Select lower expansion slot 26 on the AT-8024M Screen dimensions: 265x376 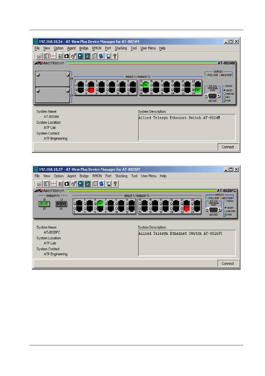coord(52,95)
